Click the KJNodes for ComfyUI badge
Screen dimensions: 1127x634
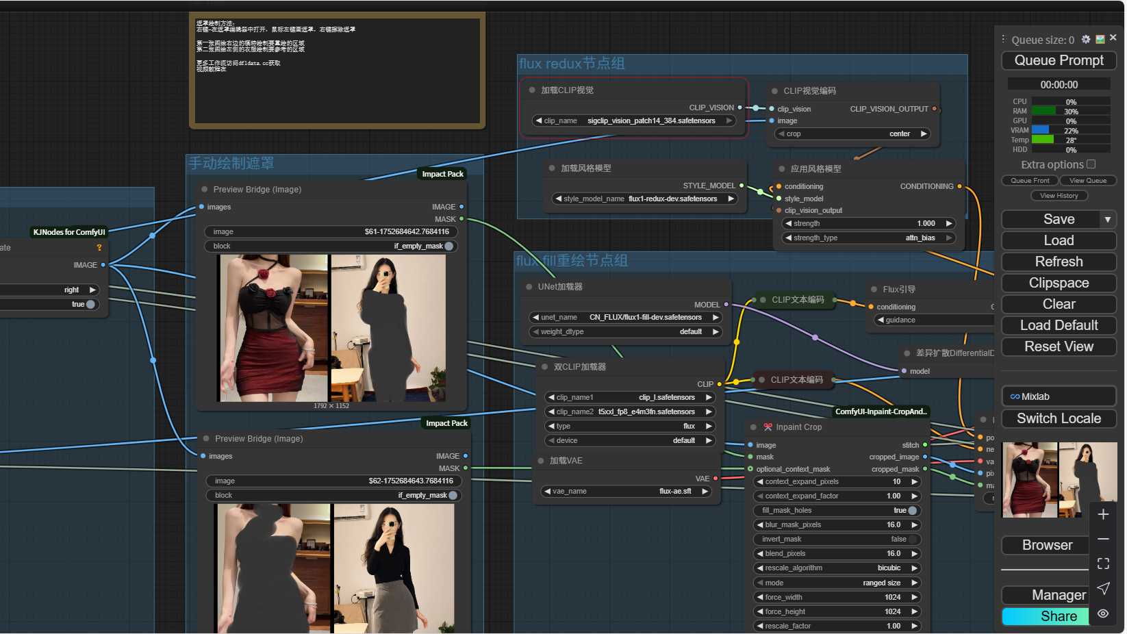click(x=69, y=232)
